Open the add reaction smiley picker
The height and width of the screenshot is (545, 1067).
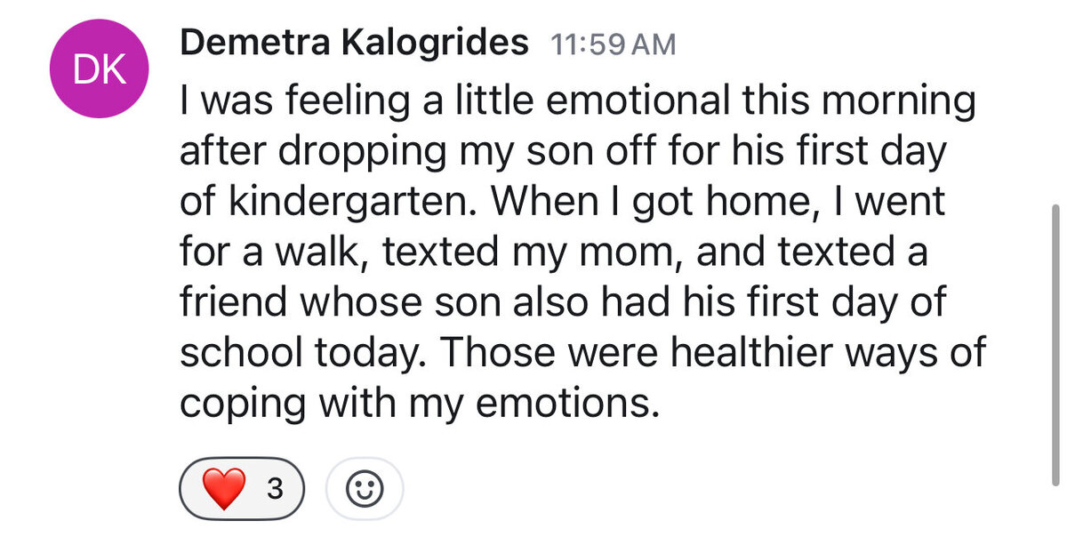[365, 488]
